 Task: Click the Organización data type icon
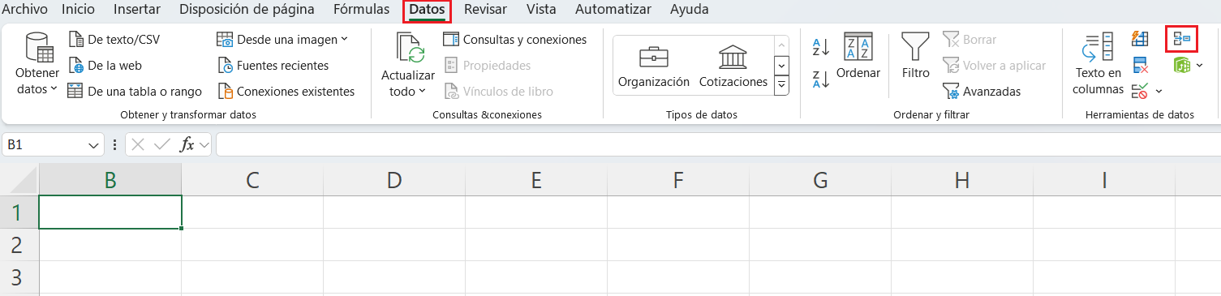(654, 58)
